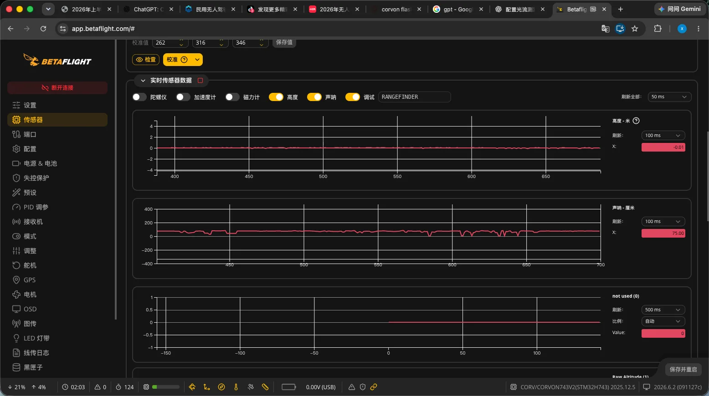
Task: Open the 500 ms refresh dropdown
Action: [663, 310]
